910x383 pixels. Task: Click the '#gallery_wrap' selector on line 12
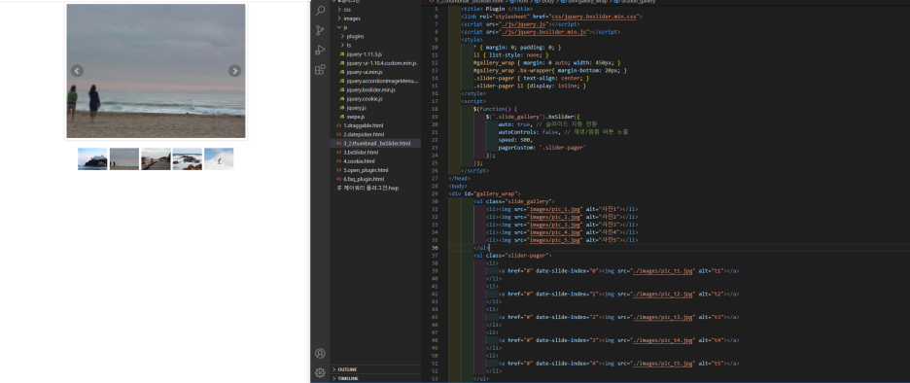pyautogui.click(x=492, y=62)
